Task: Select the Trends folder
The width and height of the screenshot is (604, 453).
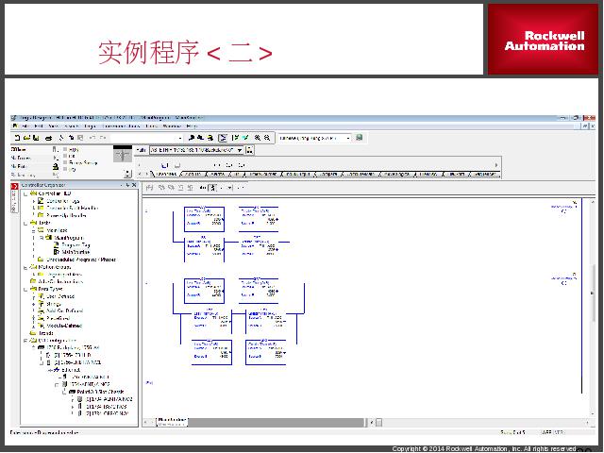Action: click(x=46, y=333)
